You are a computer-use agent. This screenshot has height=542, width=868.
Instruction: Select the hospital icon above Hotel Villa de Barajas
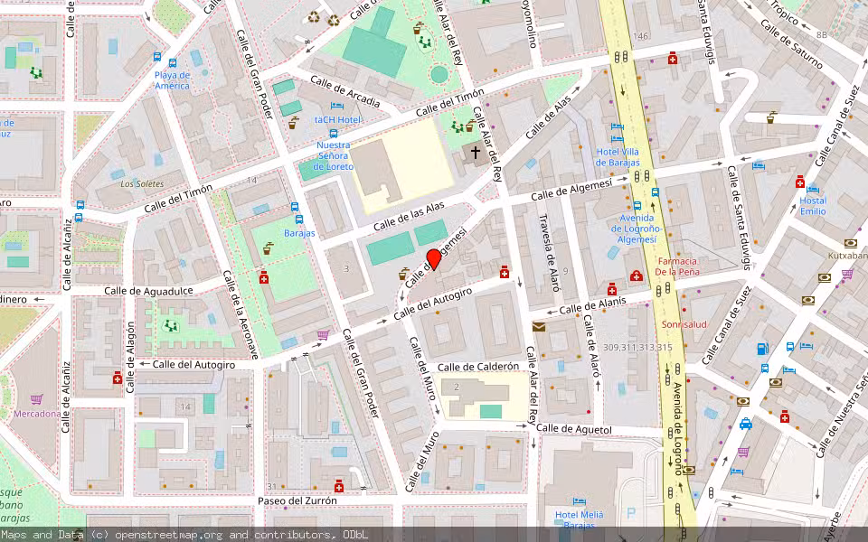pos(672,59)
